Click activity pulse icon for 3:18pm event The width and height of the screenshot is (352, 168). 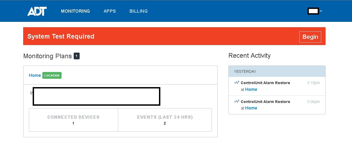tap(237, 83)
